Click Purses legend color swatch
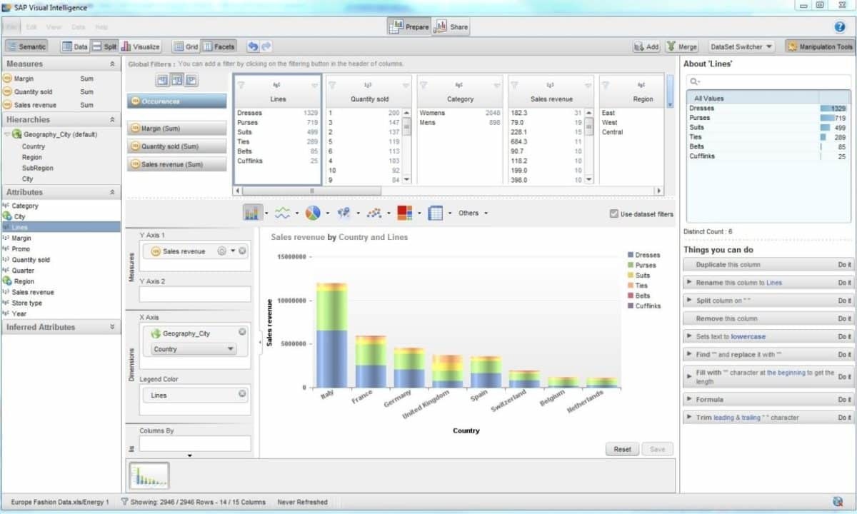857x514 pixels. point(630,265)
